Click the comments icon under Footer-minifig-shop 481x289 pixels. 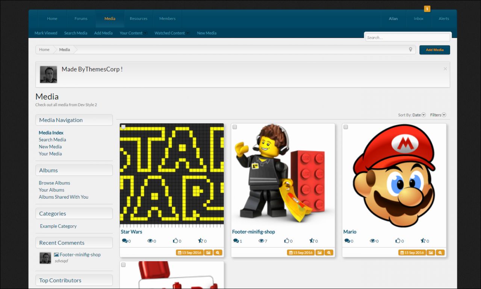(x=236, y=241)
